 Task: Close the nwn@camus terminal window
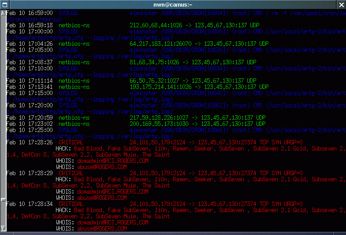[x=341, y=4]
